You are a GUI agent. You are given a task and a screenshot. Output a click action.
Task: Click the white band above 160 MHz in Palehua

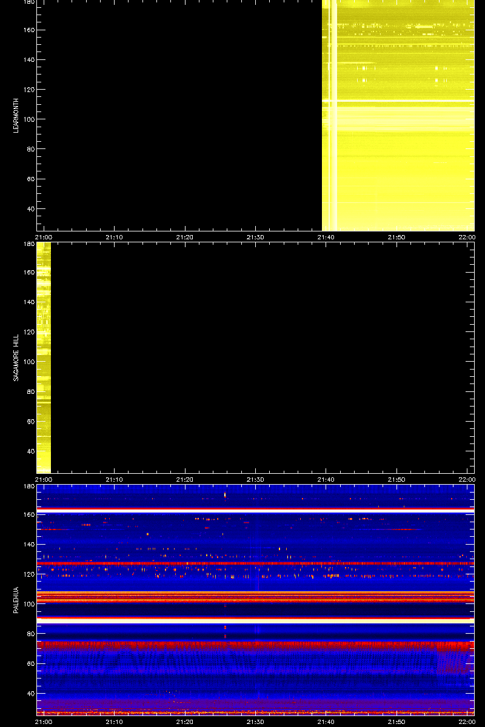click(x=255, y=511)
